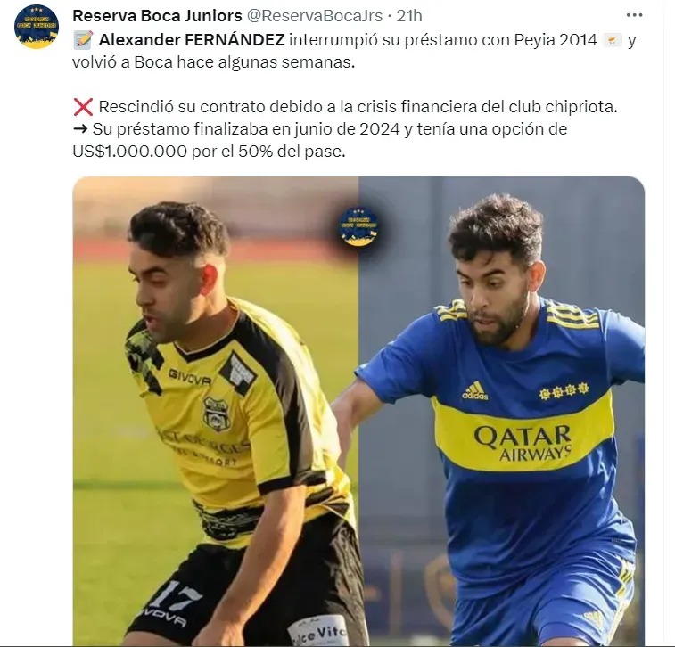This screenshot has width=675, height=647.
Task: Click the number 17 on the black shorts
Action: click(176, 595)
